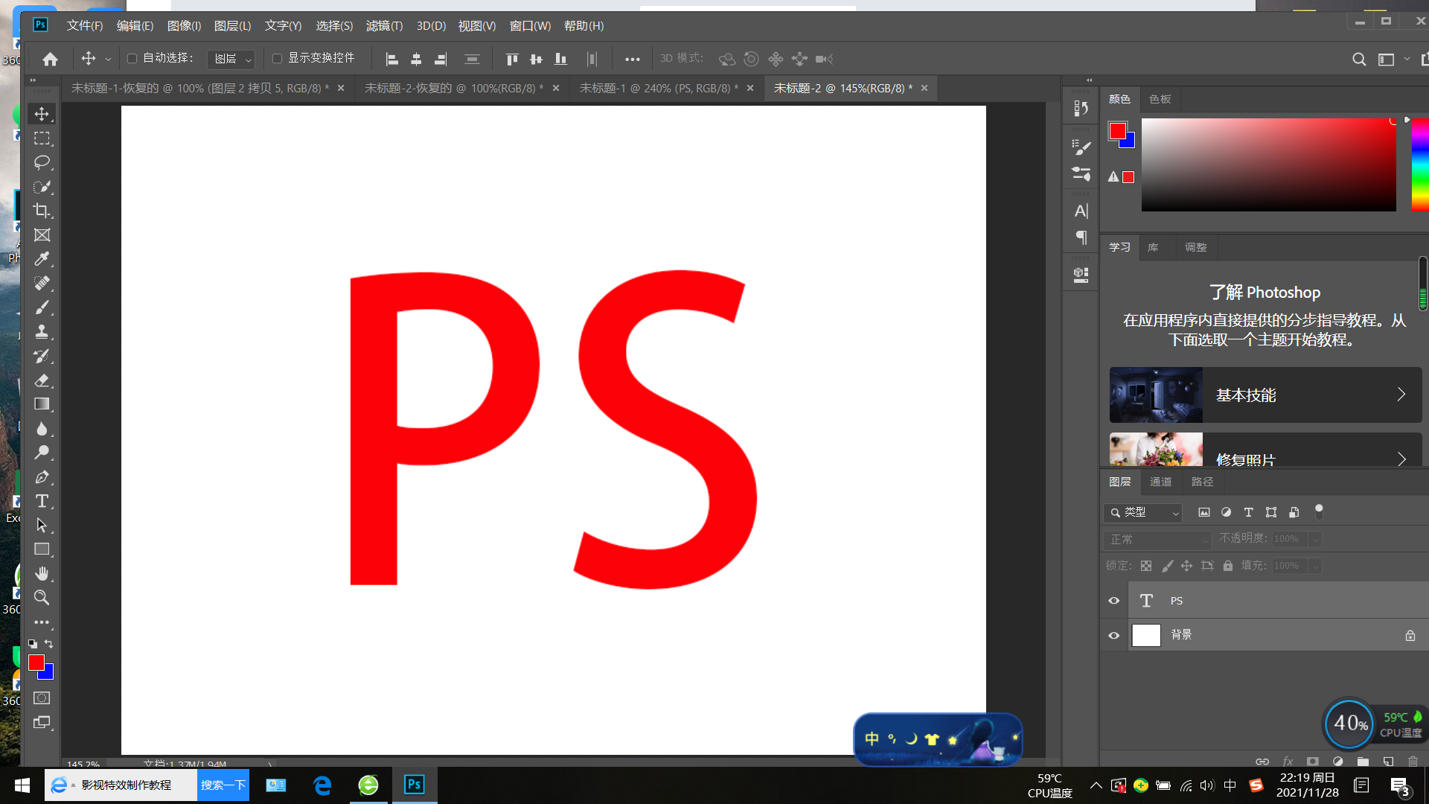Select the Zoom tool
This screenshot has width=1429, height=804.
pos(41,598)
